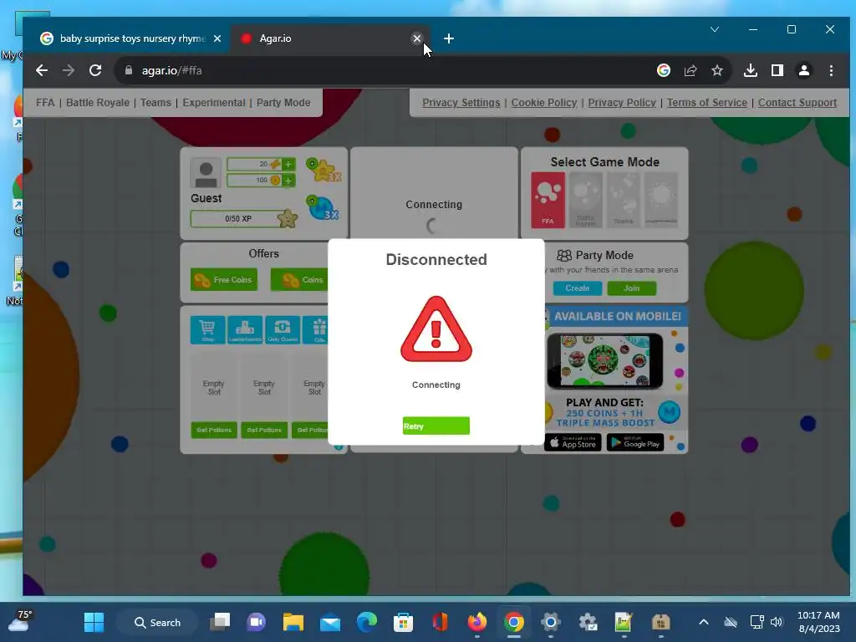Open the Chrome three-dot menu
The width and height of the screenshot is (856, 642).
click(831, 70)
